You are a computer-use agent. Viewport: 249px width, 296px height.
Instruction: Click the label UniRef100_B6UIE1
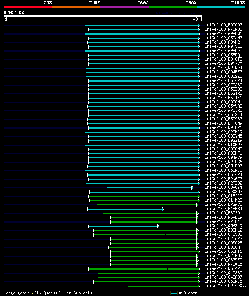223,98
